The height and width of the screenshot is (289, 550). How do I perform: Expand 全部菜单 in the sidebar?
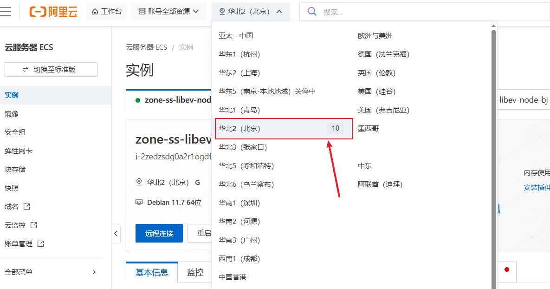pyautogui.click(x=50, y=272)
